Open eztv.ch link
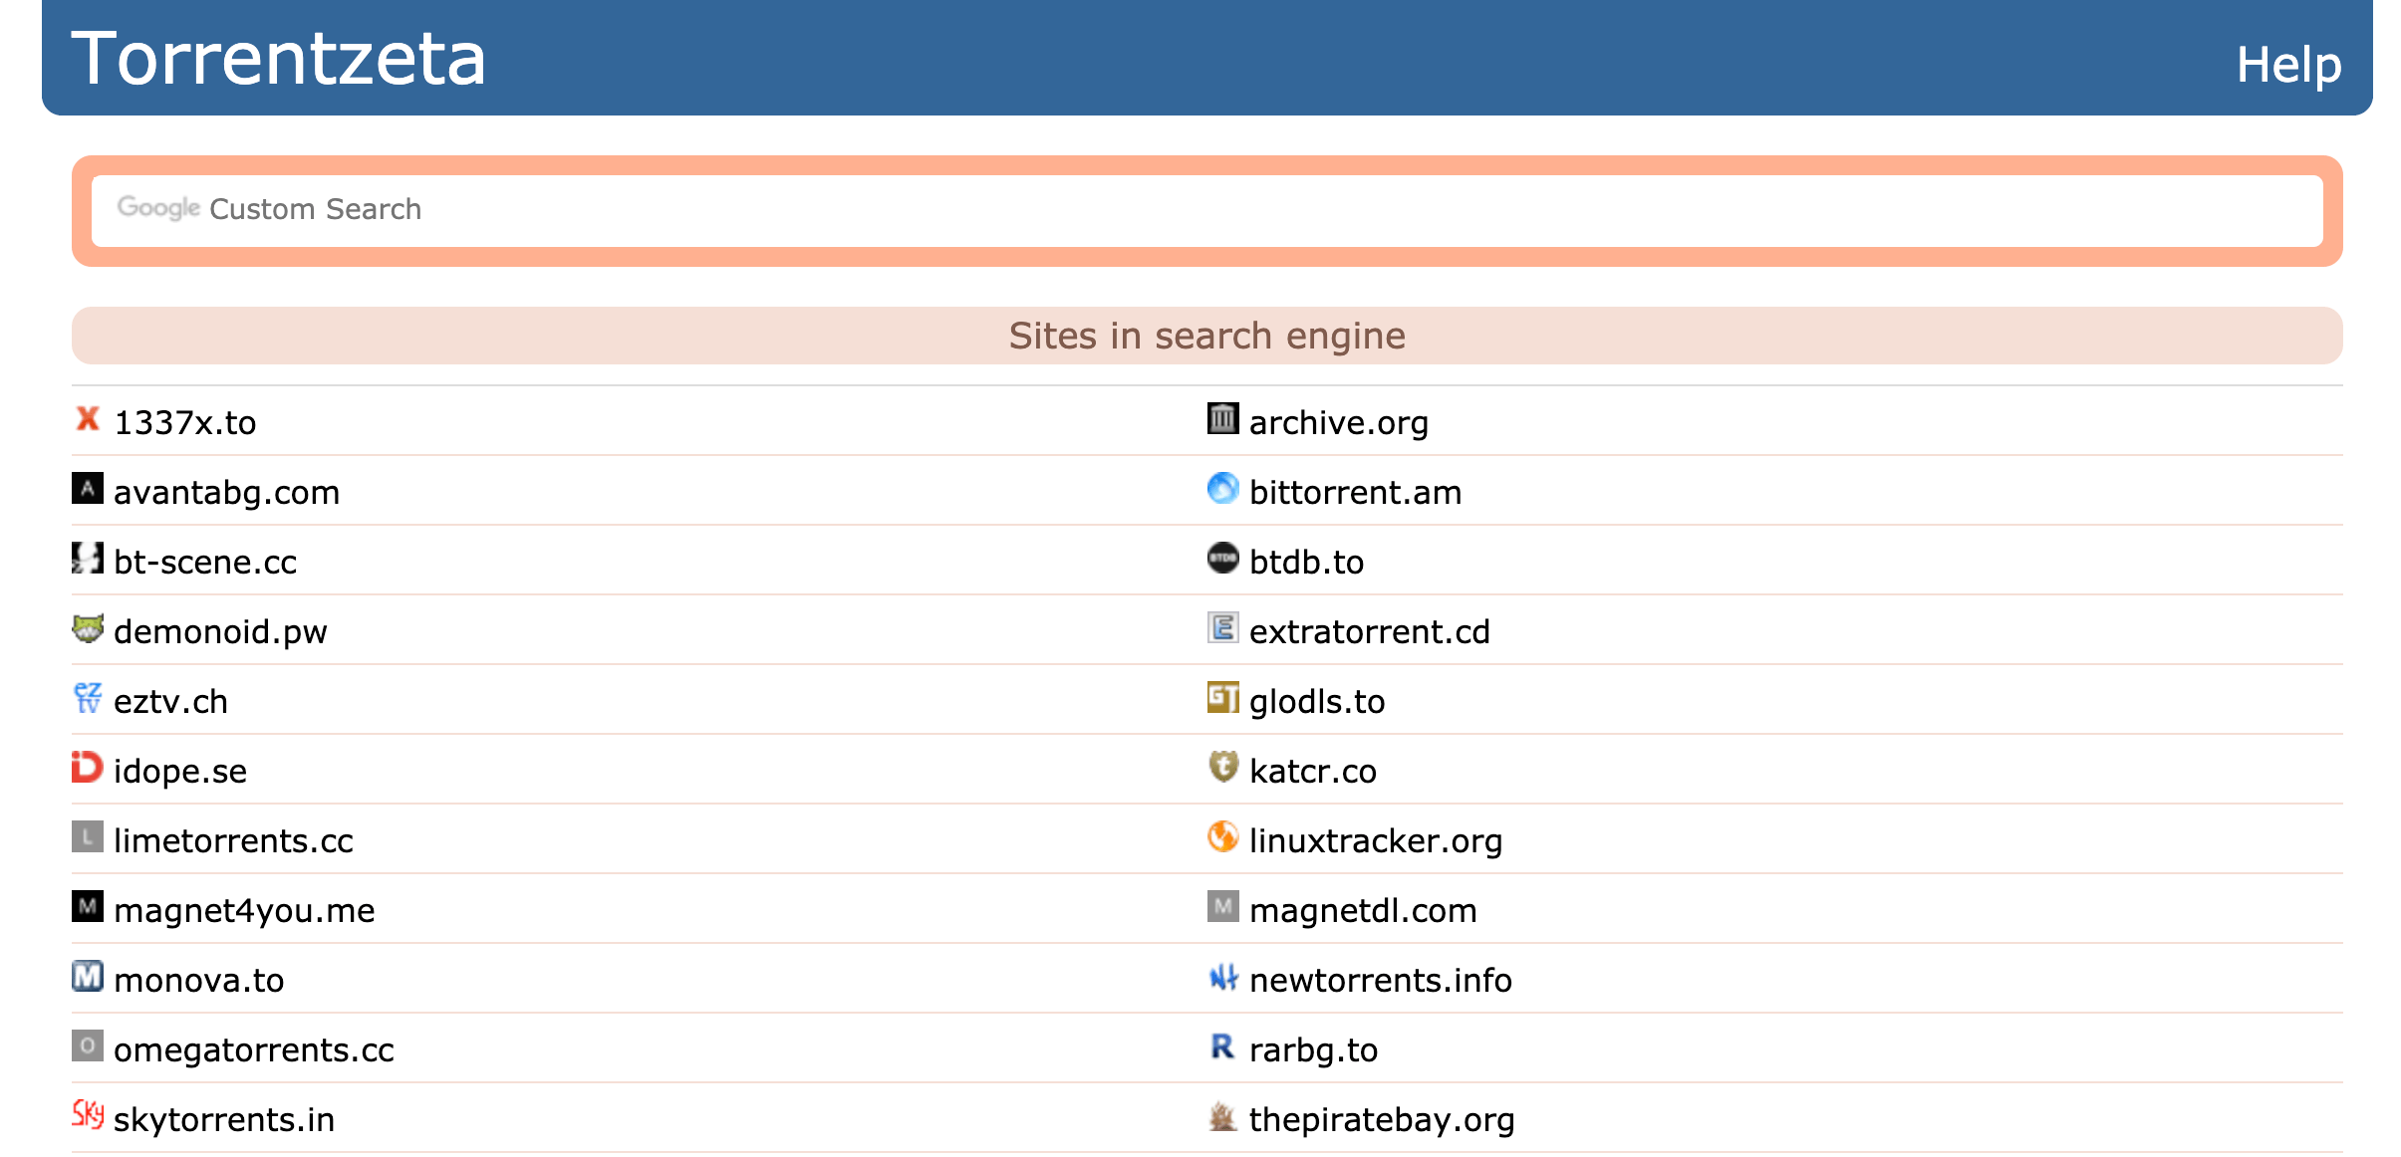The image size is (2401, 1157). (x=171, y=701)
